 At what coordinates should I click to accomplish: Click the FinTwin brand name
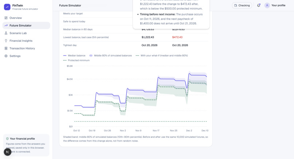click(18, 5)
